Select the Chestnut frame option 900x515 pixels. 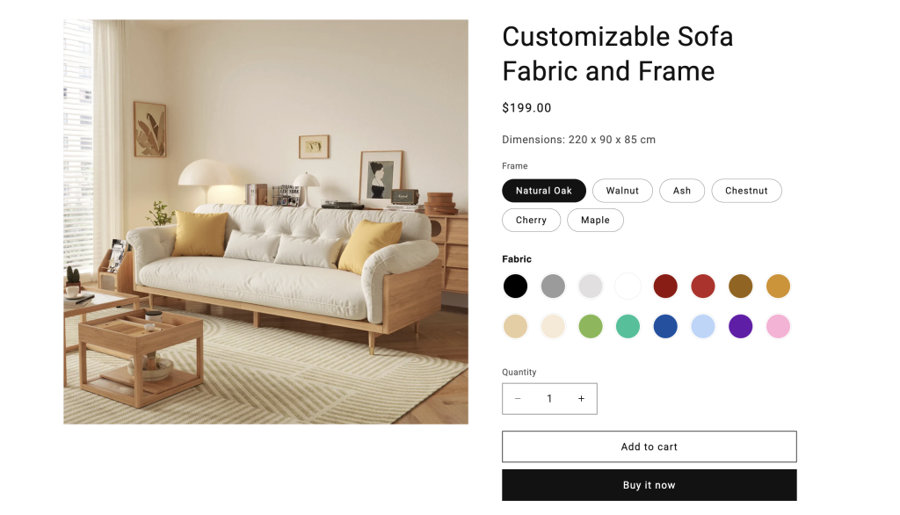pyautogui.click(x=746, y=191)
